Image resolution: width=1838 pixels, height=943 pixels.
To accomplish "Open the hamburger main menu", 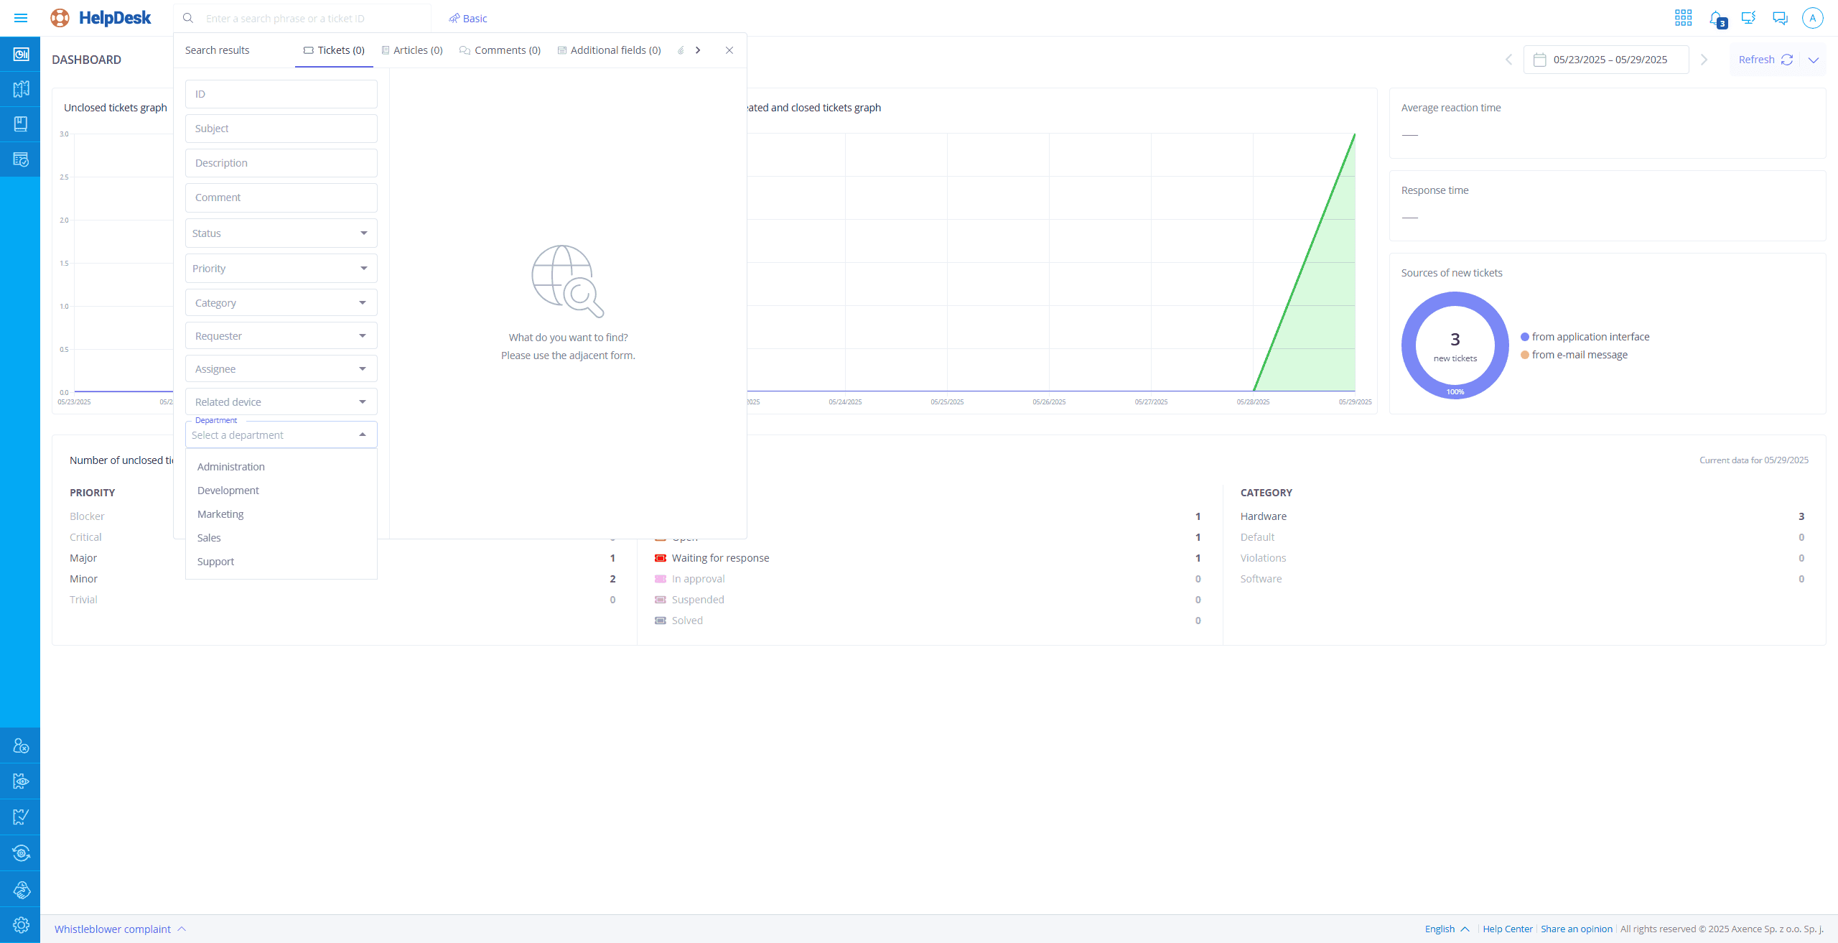I will (21, 18).
